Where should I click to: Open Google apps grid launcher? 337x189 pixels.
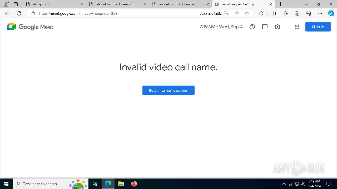pyautogui.click(x=297, y=27)
